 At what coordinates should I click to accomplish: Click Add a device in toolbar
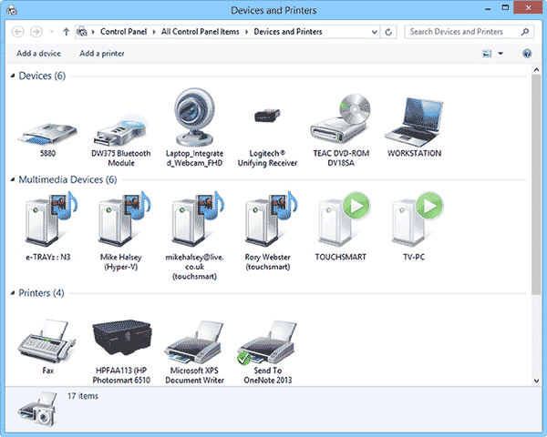pos(38,54)
